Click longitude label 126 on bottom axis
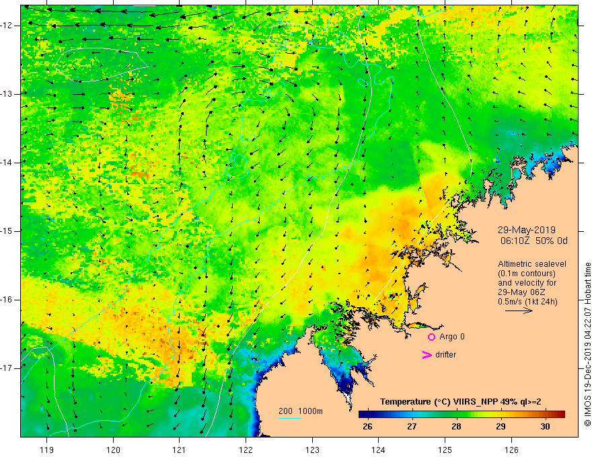 (511, 450)
